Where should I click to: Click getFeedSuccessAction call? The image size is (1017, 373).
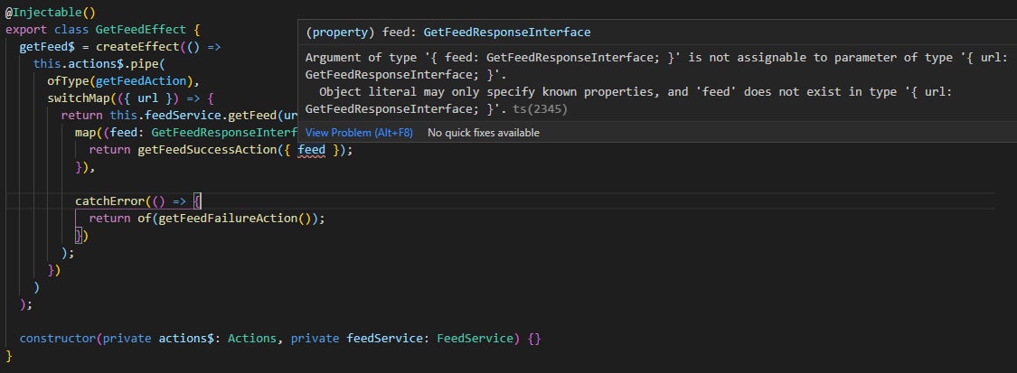[205, 150]
